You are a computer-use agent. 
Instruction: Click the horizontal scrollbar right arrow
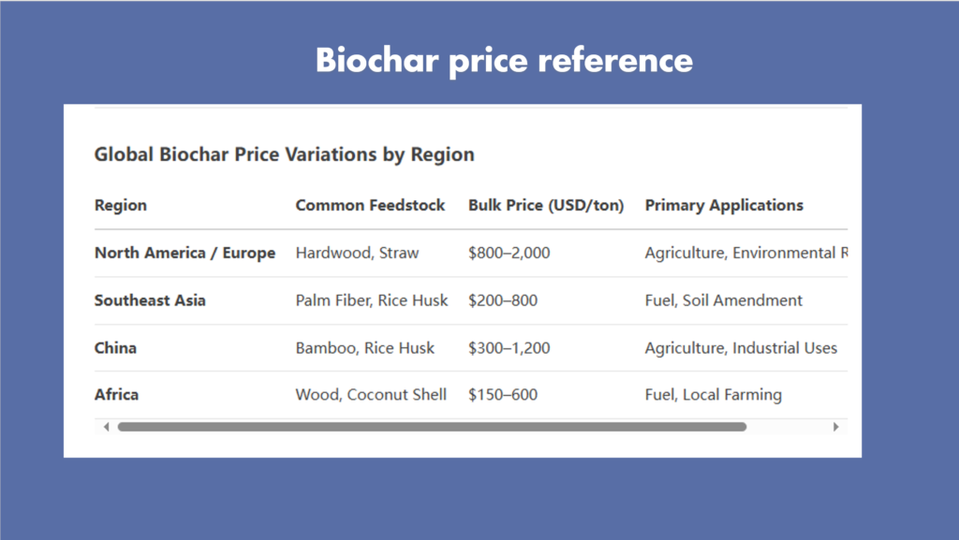(x=835, y=427)
